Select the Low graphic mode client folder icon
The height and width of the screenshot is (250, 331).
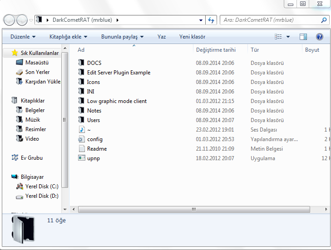point(81,101)
